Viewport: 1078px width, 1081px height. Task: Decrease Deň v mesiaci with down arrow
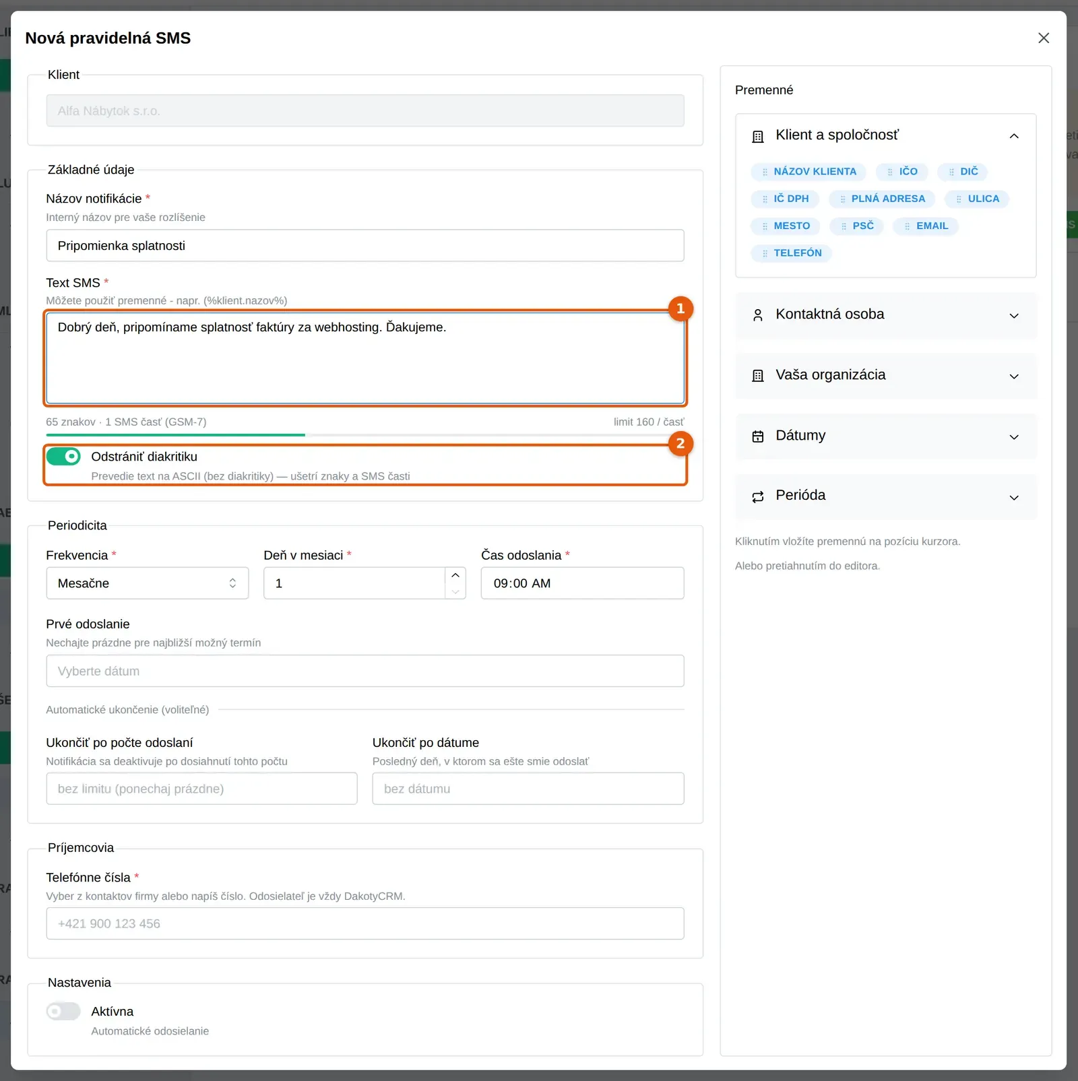(455, 591)
